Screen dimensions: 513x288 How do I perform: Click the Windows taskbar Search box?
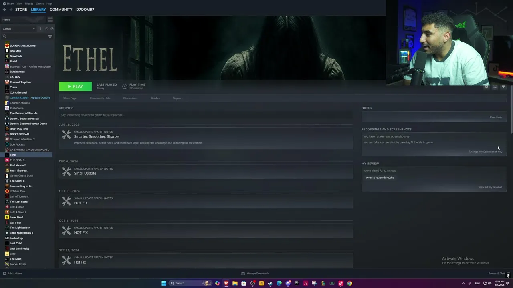[190, 283]
